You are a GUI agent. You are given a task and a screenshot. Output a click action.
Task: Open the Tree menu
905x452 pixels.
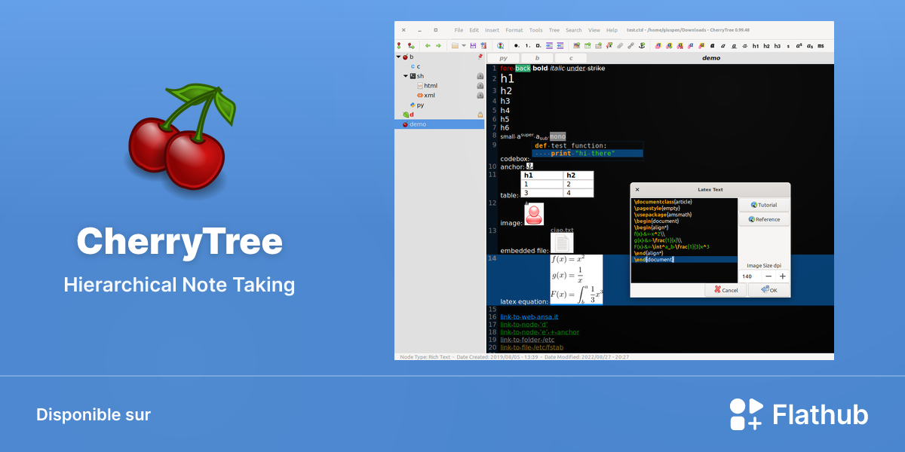coord(554,30)
